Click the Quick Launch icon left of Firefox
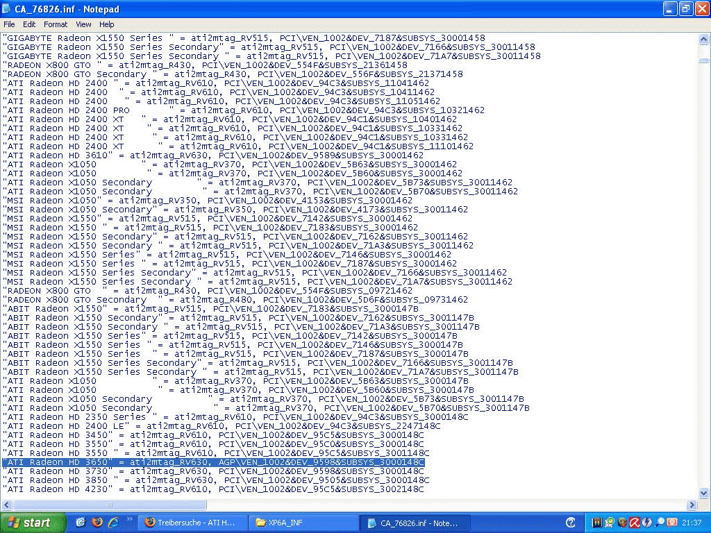 (81, 523)
